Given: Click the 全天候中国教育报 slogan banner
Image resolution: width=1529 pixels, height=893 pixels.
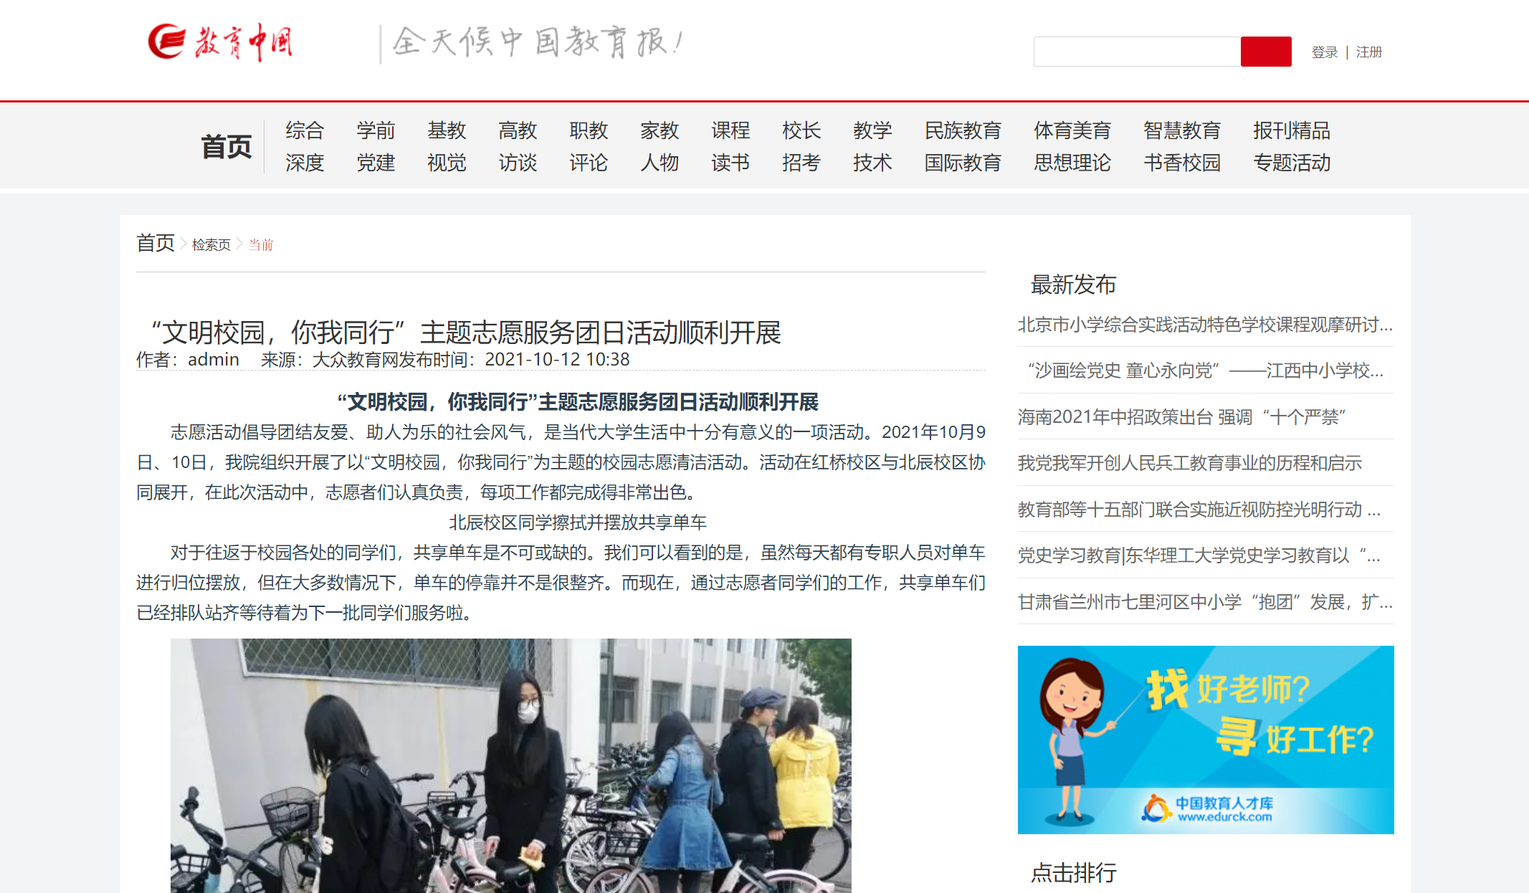Looking at the screenshot, I should point(536,42).
